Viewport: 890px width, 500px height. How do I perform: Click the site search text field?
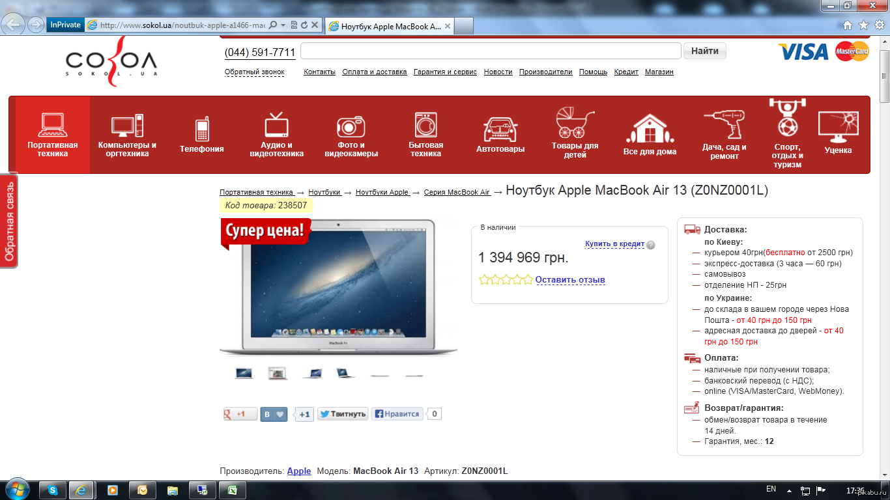(491, 51)
